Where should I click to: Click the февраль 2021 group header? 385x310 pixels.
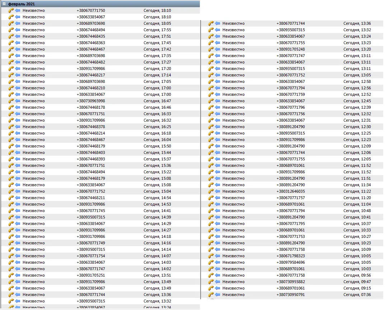[22, 4]
